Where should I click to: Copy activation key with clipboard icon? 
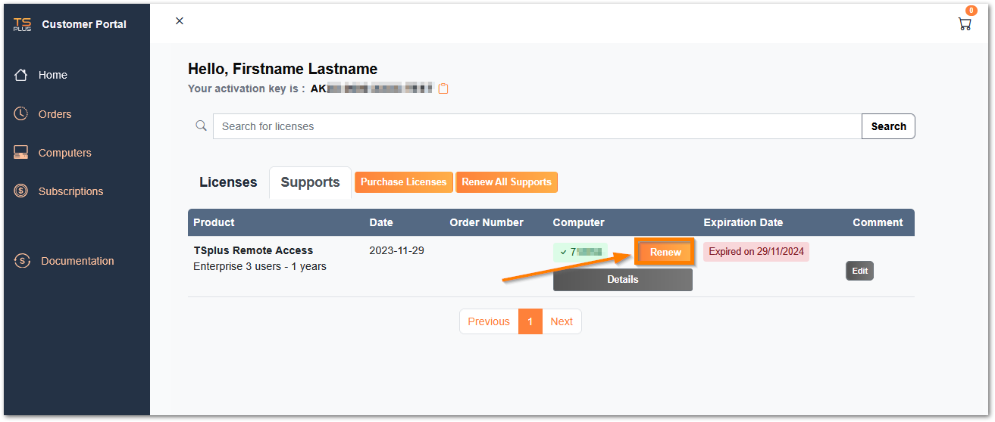click(444, 88)
